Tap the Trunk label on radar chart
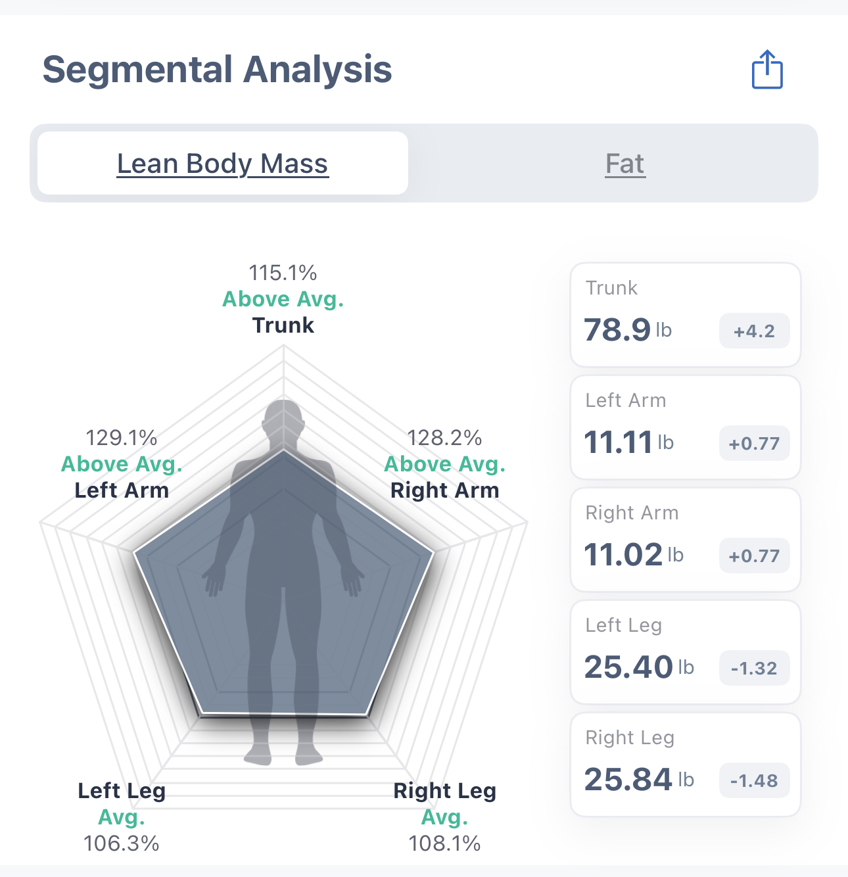 coord(283,325)
